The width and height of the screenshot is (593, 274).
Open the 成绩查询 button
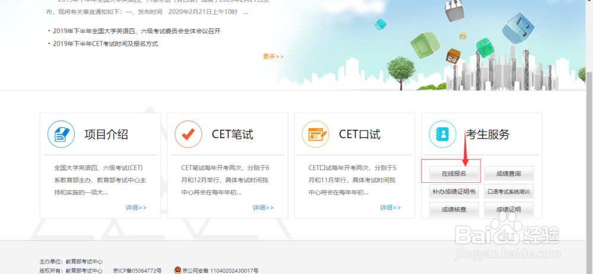pyautogui.click(x=509, y=174)
